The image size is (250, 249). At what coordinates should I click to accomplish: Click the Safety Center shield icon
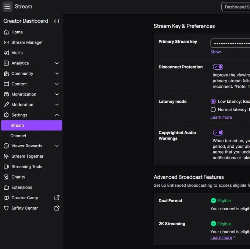point(6,208)
